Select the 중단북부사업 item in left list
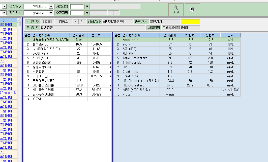The image size is (268, 162). (x=8, y=93)
